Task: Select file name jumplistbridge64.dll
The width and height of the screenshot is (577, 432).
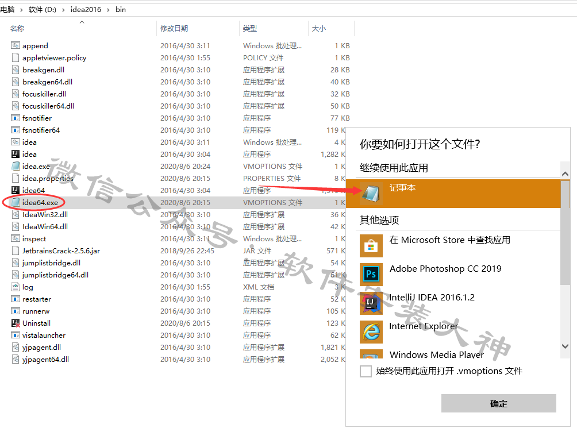Action: coord(55,275)
